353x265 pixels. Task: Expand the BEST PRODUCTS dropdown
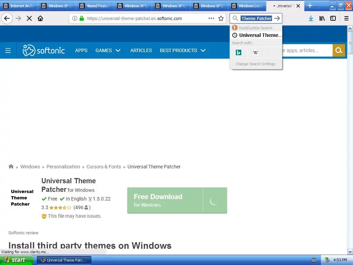pyautogui.click(x=183, y=50)
